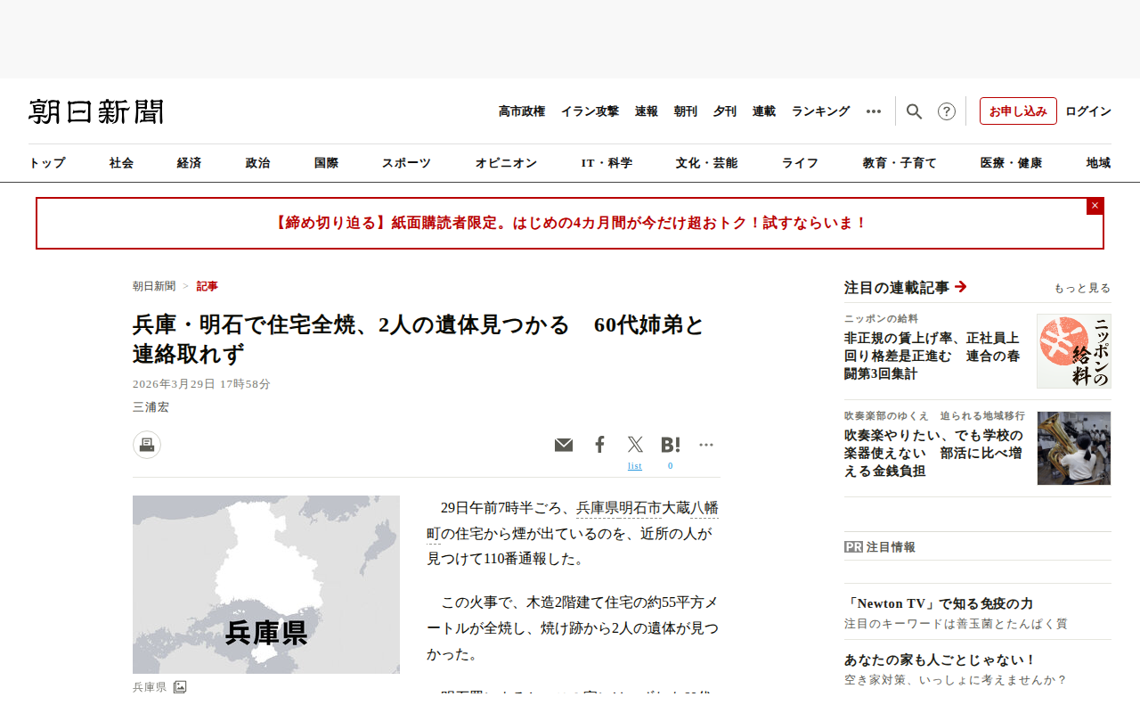Viewport: 1140px width, 713px height.
Task: Select the 国際 navigation item
Action: (326, 163)
